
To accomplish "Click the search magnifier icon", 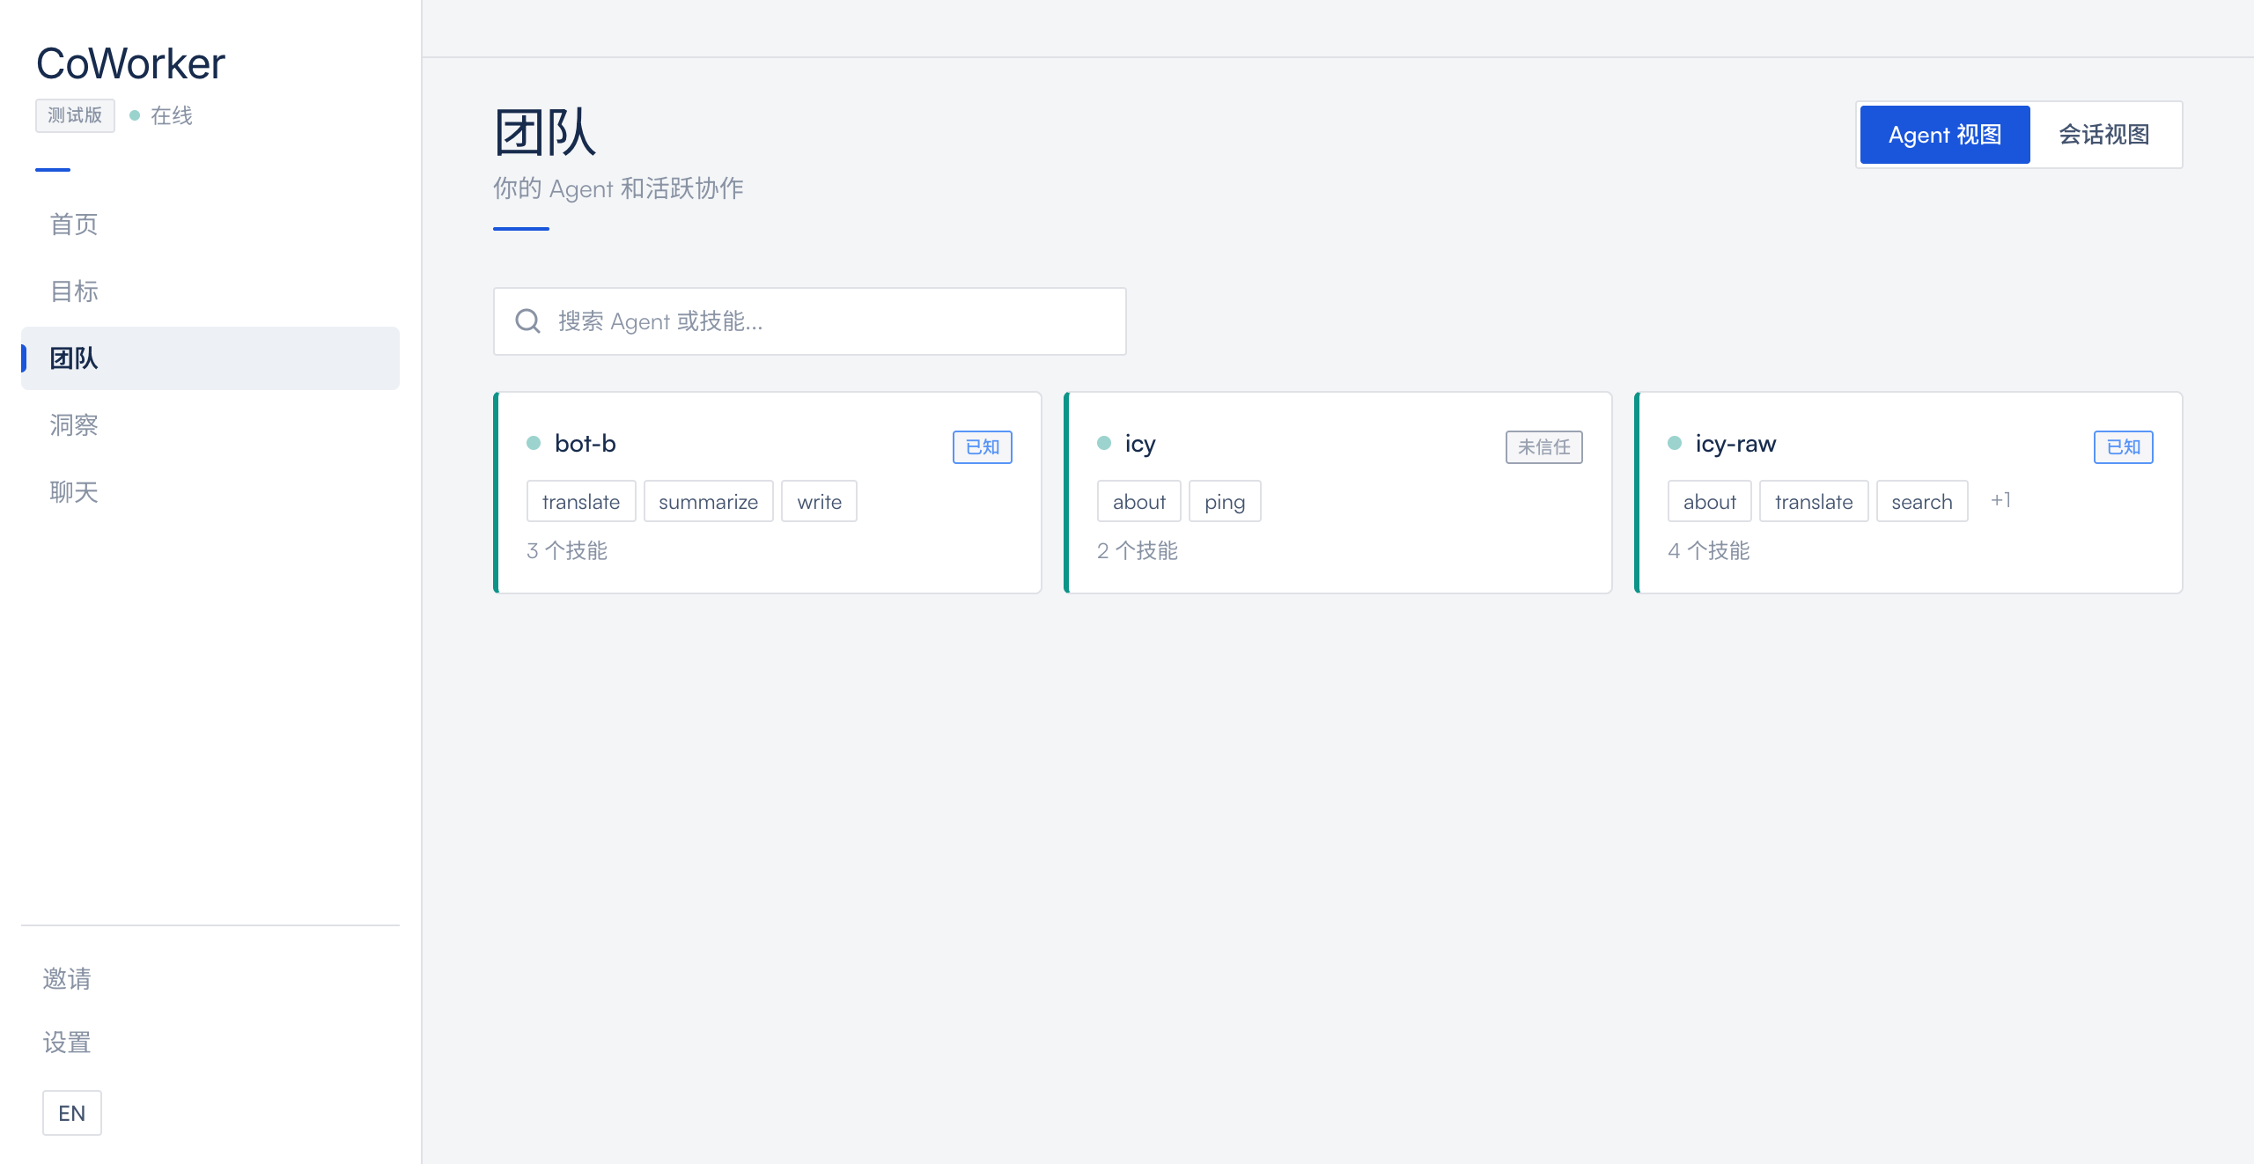I will (x=527, y=321).
